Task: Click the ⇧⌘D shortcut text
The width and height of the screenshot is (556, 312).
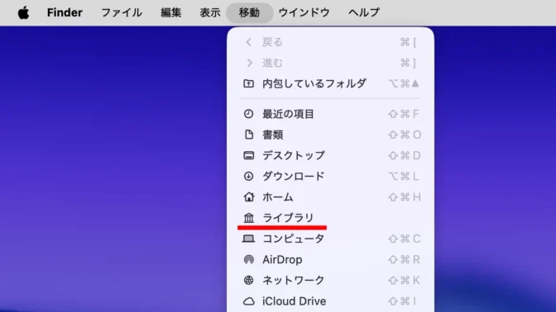Action: coord(405,155)
